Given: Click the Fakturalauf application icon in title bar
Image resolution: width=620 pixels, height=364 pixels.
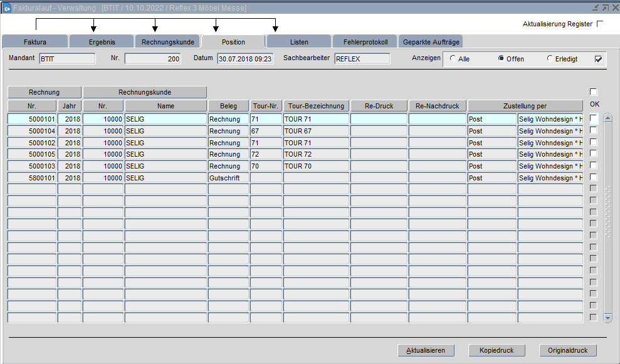Looking at the screenshot, I should 7,8.
